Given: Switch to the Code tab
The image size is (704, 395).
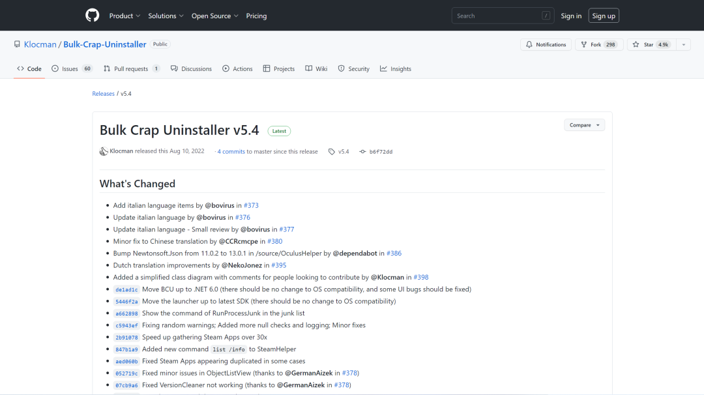Looking at the screenshot, I should click(29, 68).
